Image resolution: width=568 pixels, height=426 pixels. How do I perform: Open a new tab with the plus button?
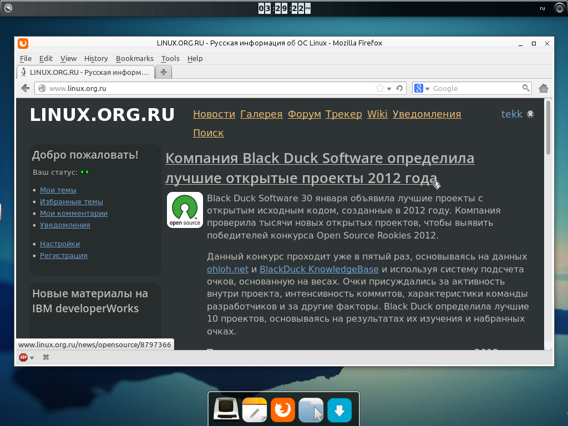point(164,72)
